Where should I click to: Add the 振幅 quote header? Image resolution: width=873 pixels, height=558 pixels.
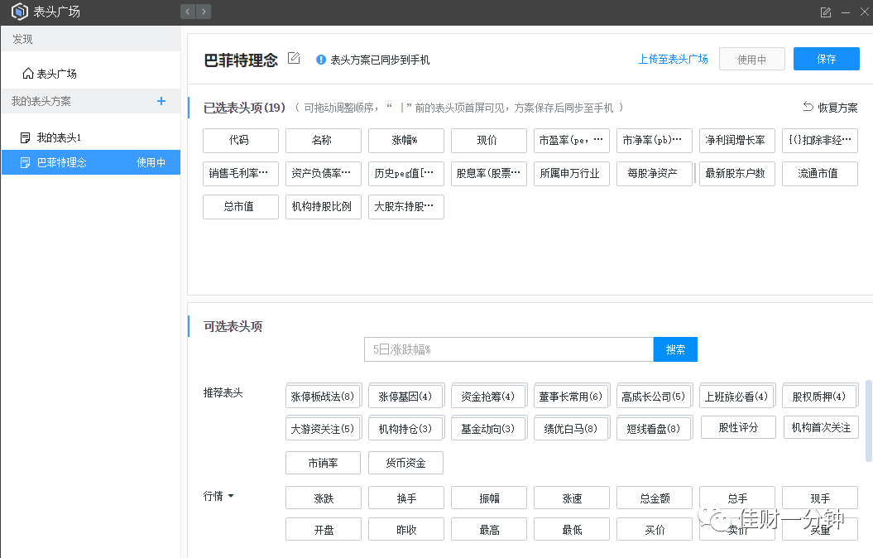pyautogui.click(x=489, y=498)
